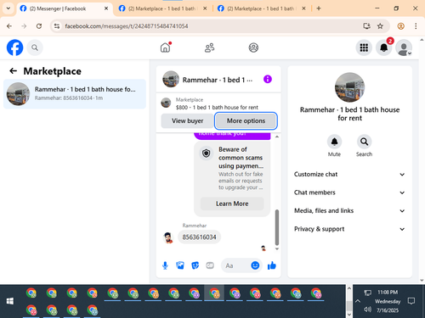Bookmark this page with the star icon
Screen dimensions: 425x318
point(380,26)
